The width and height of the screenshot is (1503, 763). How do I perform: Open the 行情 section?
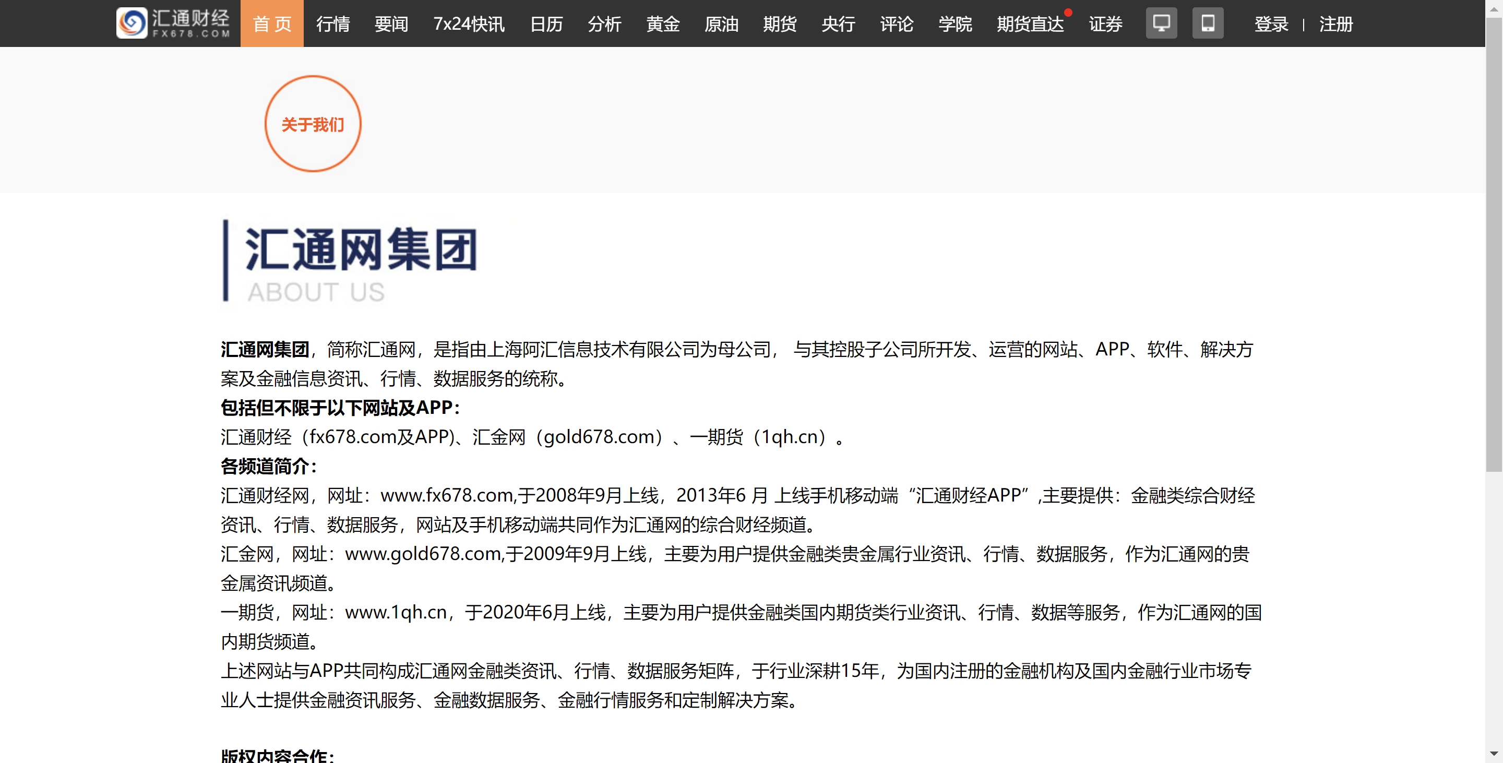tap(332, 23)
